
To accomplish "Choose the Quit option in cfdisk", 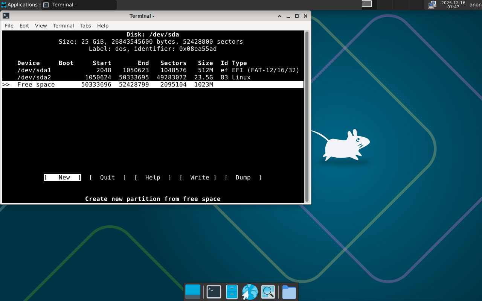I will [108, 178].
